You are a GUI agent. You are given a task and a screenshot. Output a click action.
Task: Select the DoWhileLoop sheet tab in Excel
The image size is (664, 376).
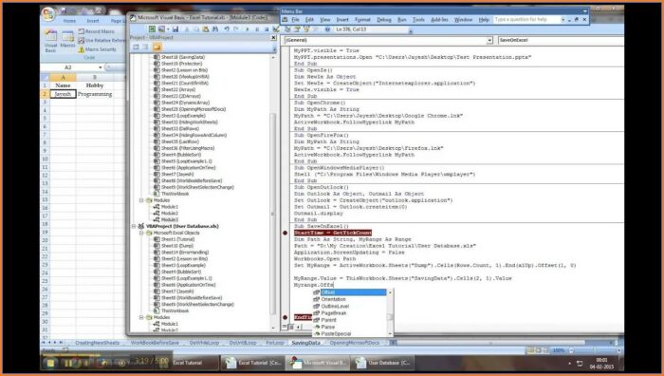click(x=204, y=343)
